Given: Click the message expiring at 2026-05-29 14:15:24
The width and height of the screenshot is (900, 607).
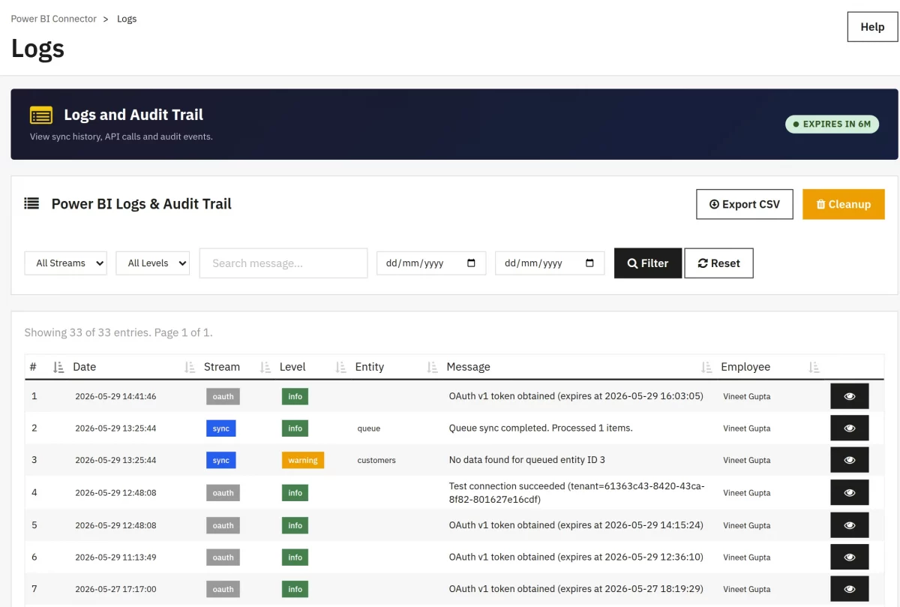Looking at the screenshot, I should tap(576, 525).
